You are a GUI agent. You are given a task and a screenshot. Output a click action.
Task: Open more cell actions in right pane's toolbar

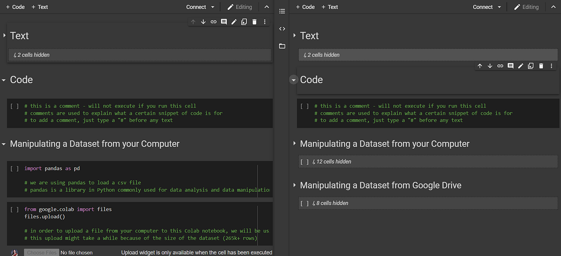pos(552,66)
